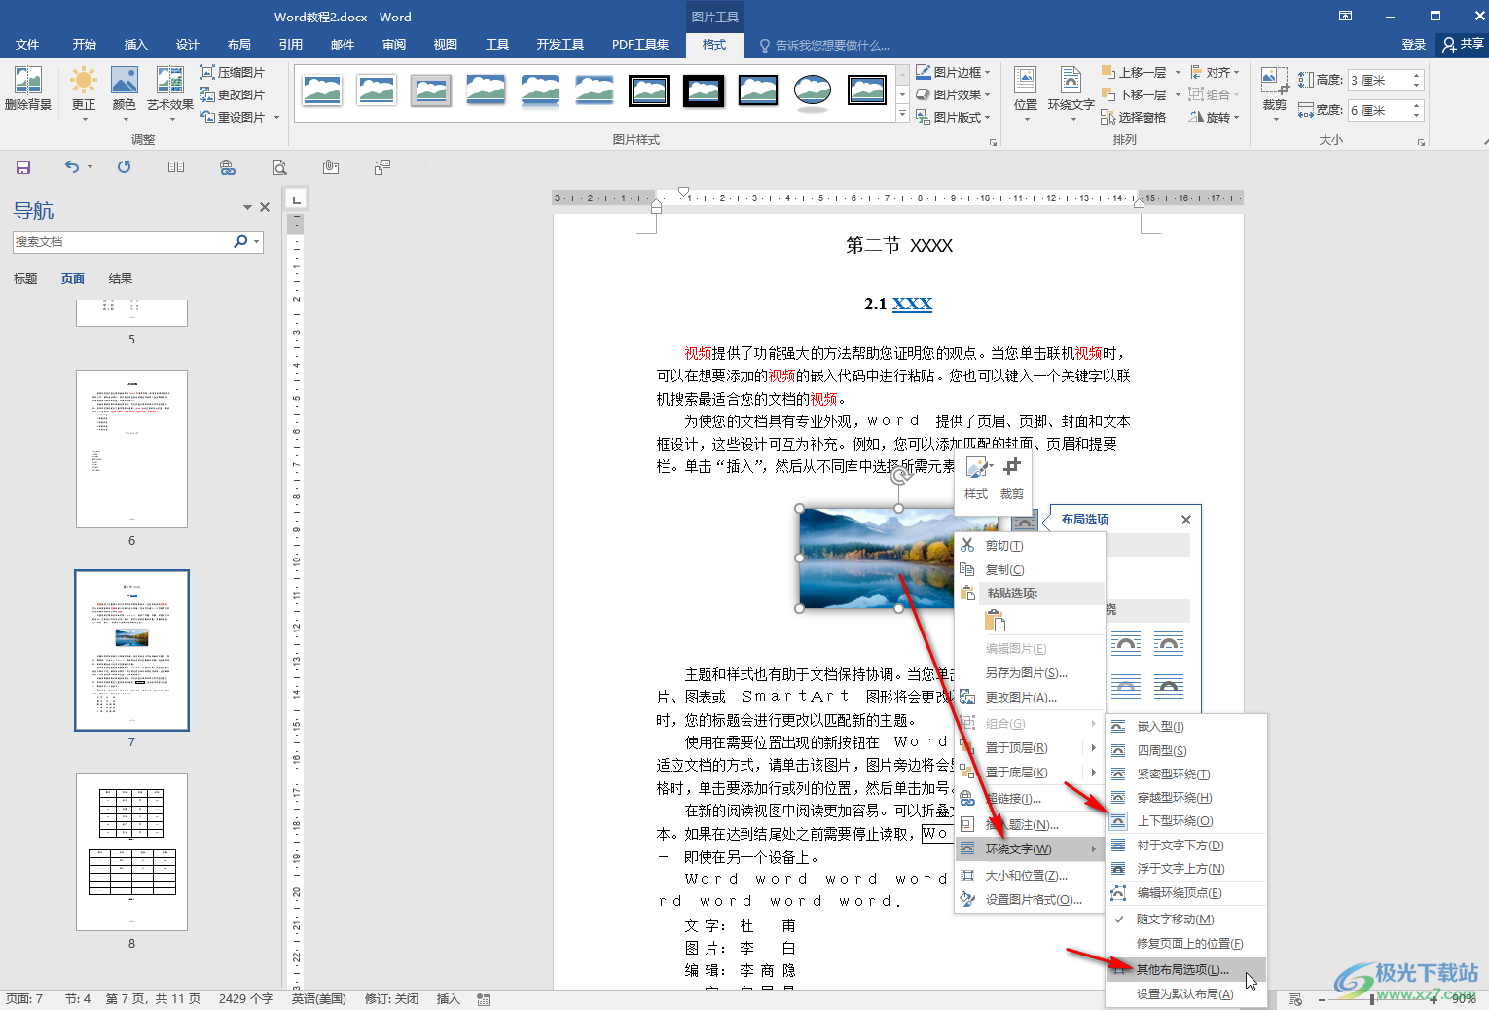
Task: Open navigation search options dropdown arrow
Action: [256, 241]
